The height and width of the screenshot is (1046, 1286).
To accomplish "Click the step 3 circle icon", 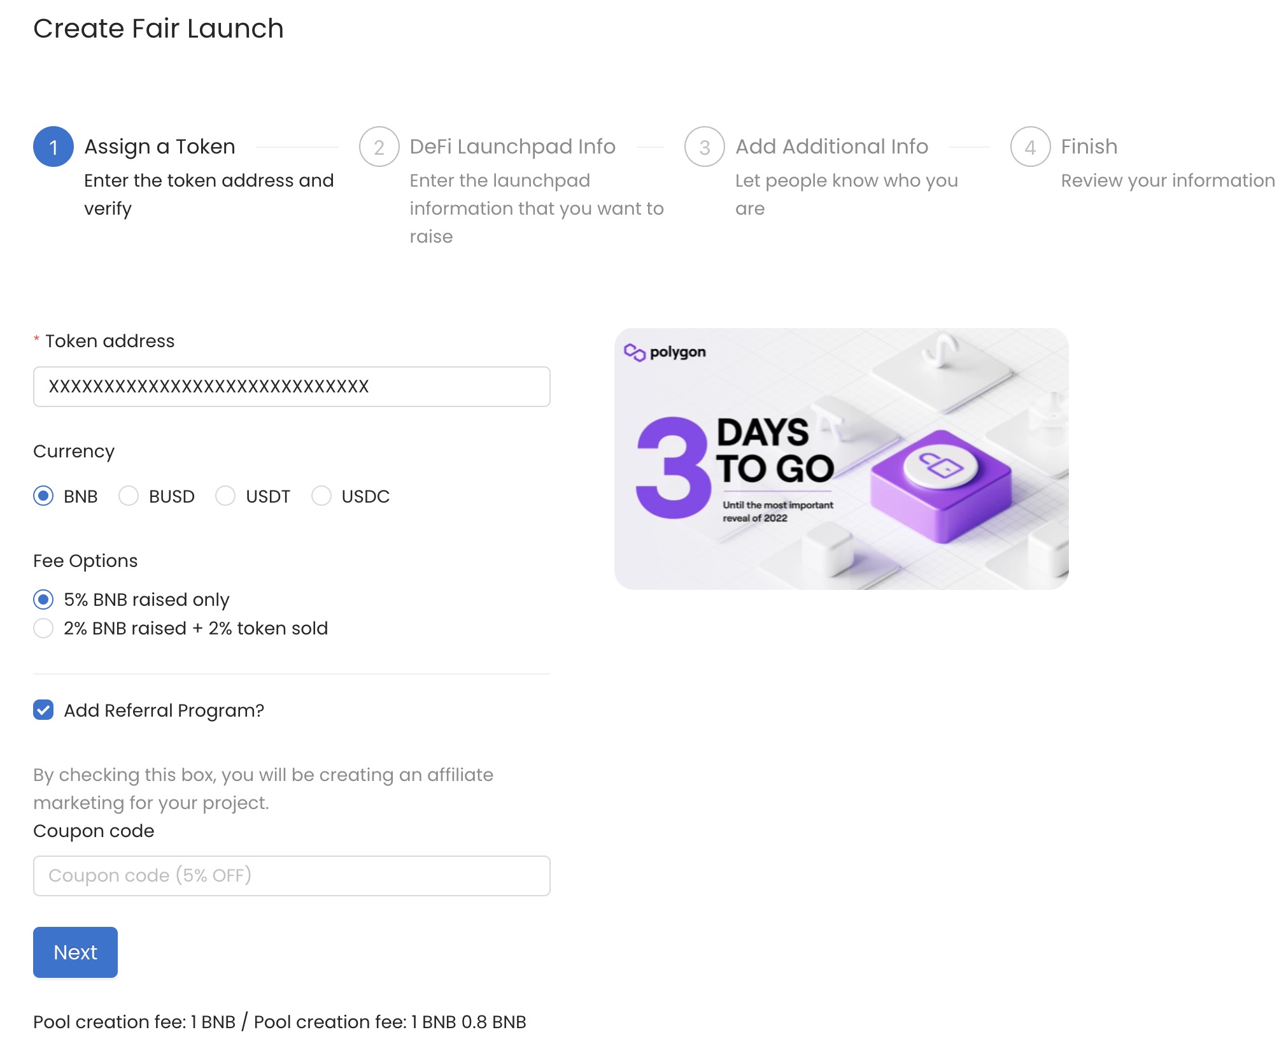I will pos(705,147).
